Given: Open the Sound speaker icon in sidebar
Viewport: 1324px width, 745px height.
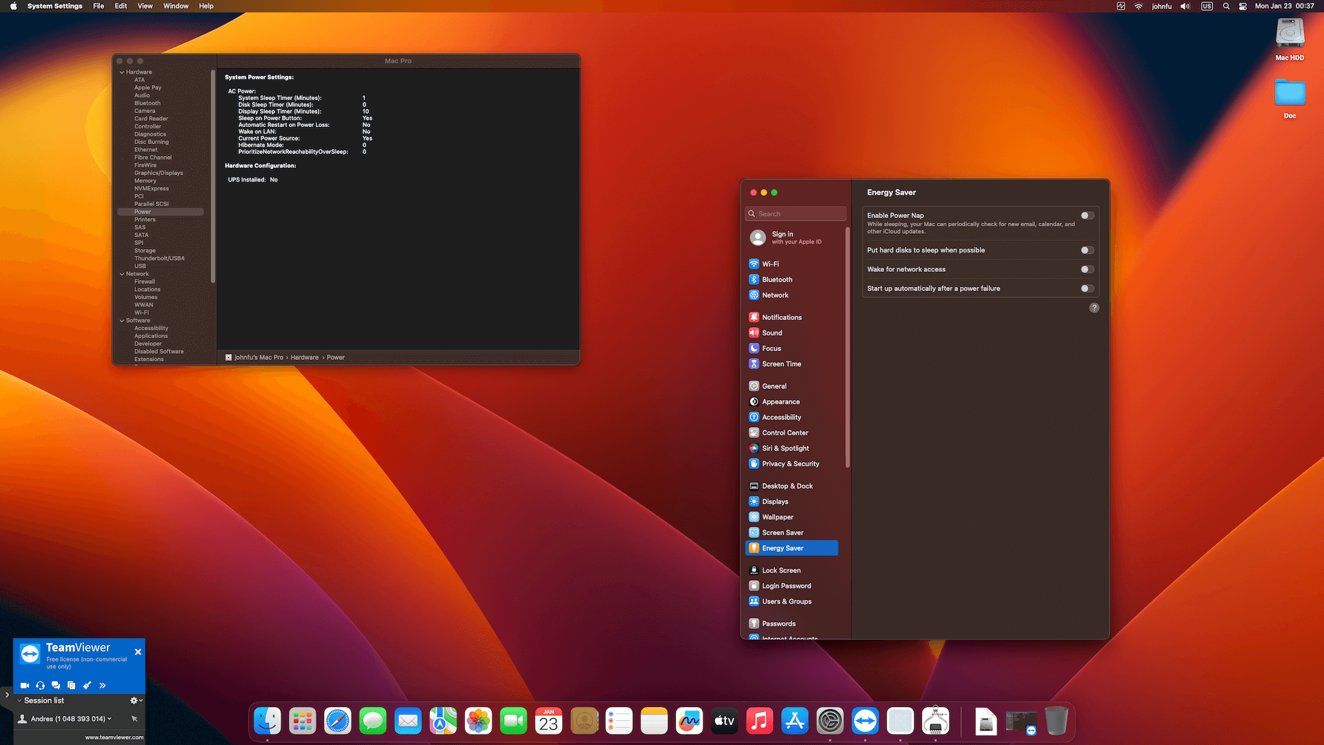Looking at the screenshot, I should point(754,333).
